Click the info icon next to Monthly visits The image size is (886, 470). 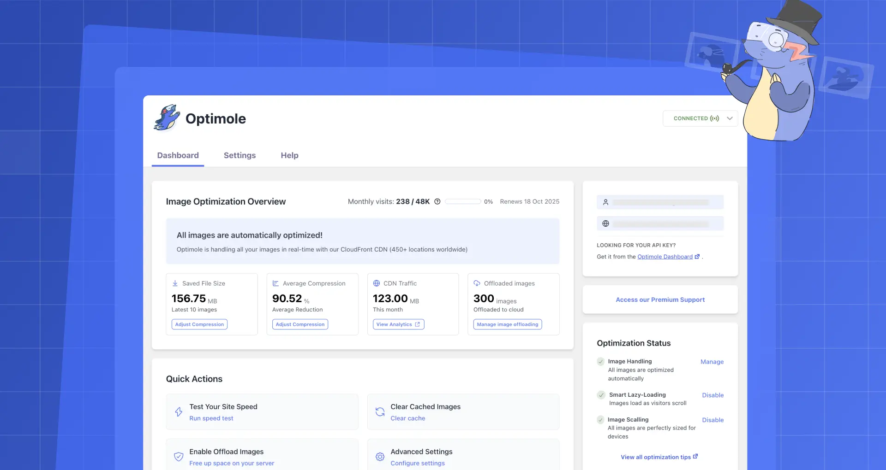pyautogui.click(x=437, y=201)
